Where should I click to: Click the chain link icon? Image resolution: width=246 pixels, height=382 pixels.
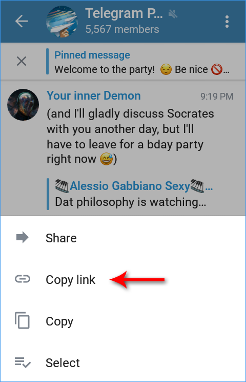[x=23, y=279]
